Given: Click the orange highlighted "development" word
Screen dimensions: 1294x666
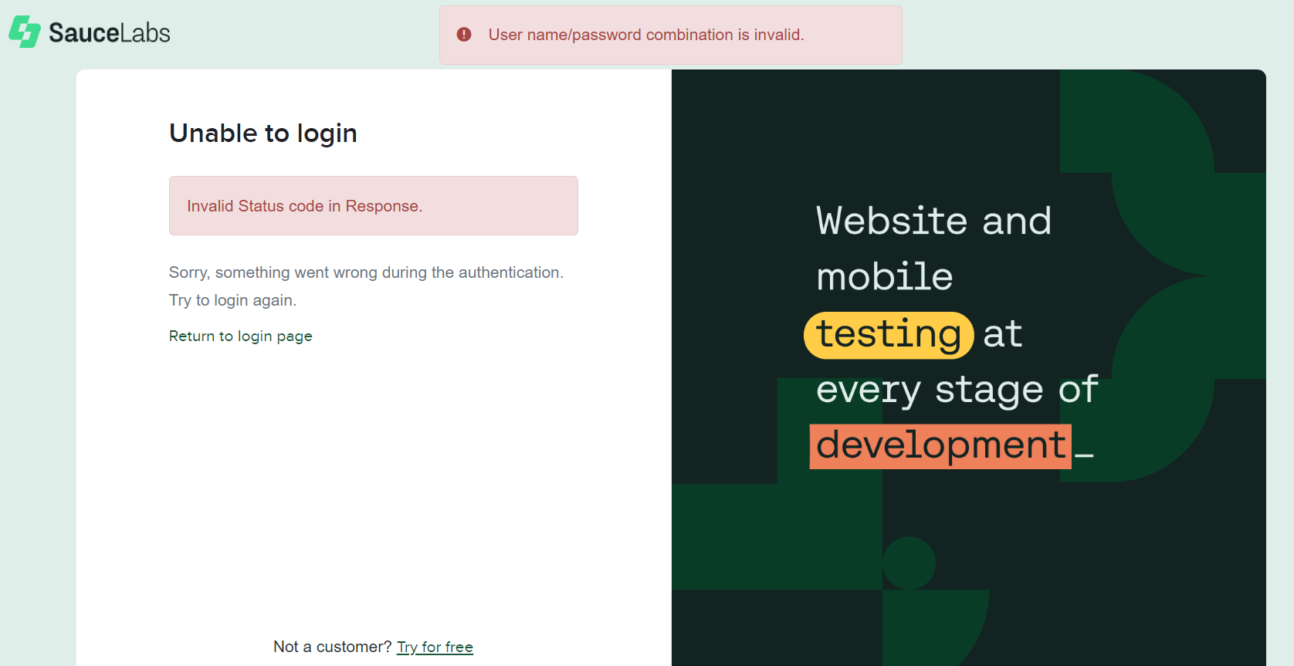Looking at the screenshot, I should pyautogui.click(x=940, y=446).
